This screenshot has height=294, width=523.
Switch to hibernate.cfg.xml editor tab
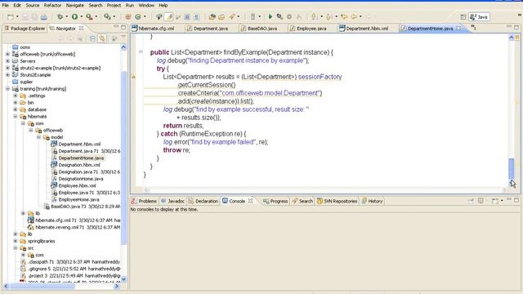click(x=153, y=29)
